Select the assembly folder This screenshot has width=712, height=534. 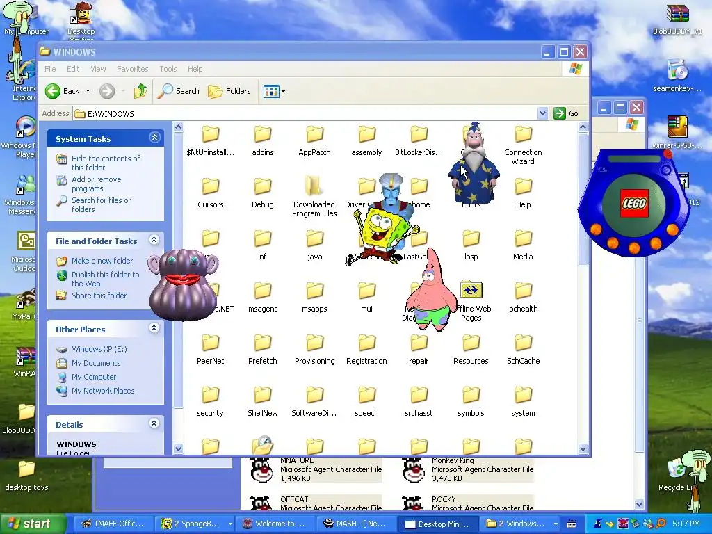[x=366, y=141]
